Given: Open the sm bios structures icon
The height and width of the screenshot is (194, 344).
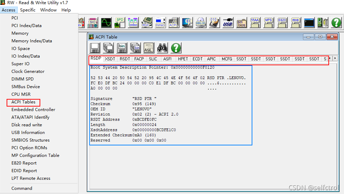Looking at the screenshot, I should [x=241, y=23].
